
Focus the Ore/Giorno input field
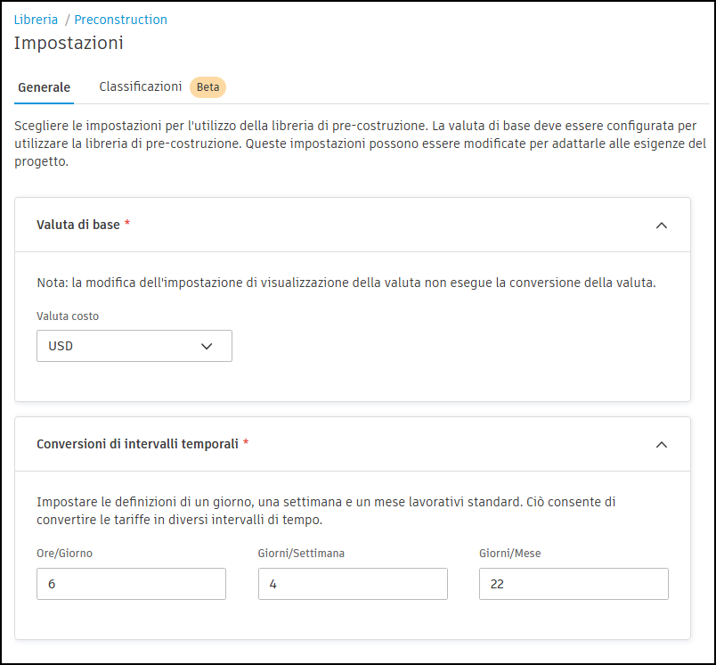131,584
